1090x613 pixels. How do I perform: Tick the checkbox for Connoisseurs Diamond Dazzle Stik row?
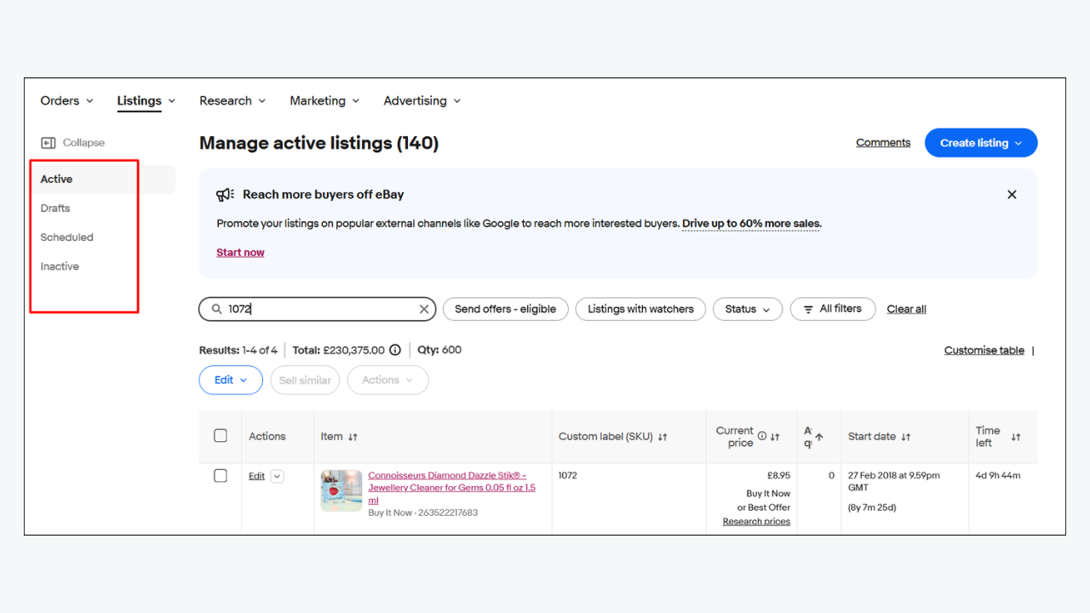point(221,476)
